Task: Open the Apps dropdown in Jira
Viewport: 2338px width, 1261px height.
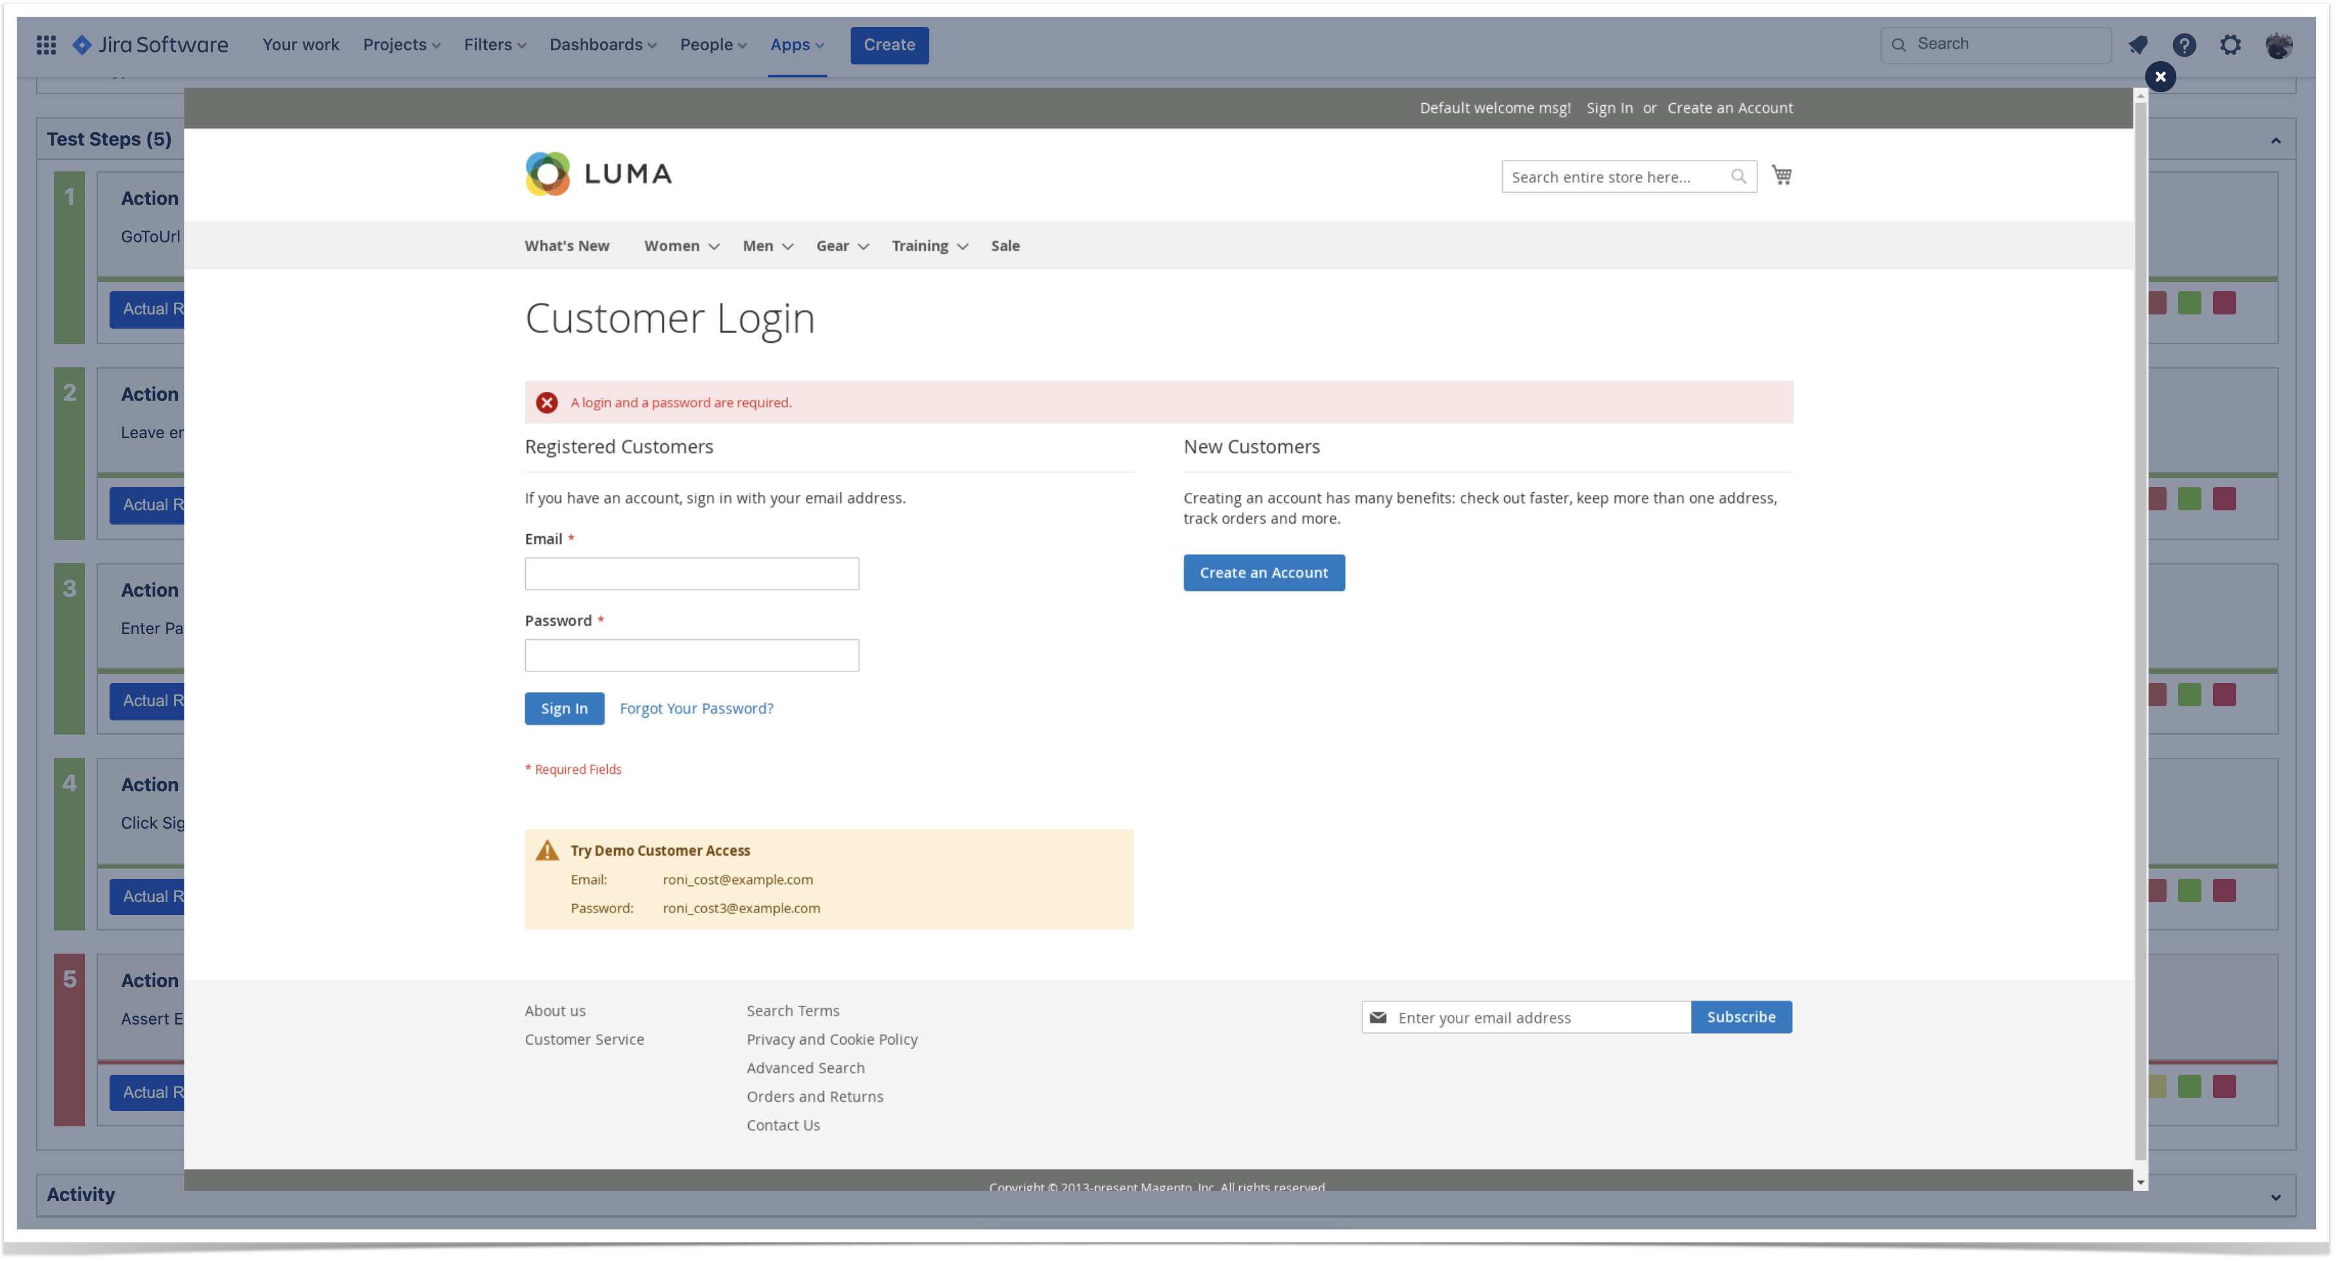Action: (x=797, y=44)
